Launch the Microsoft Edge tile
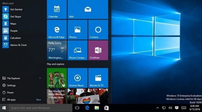 pos(57,30)
